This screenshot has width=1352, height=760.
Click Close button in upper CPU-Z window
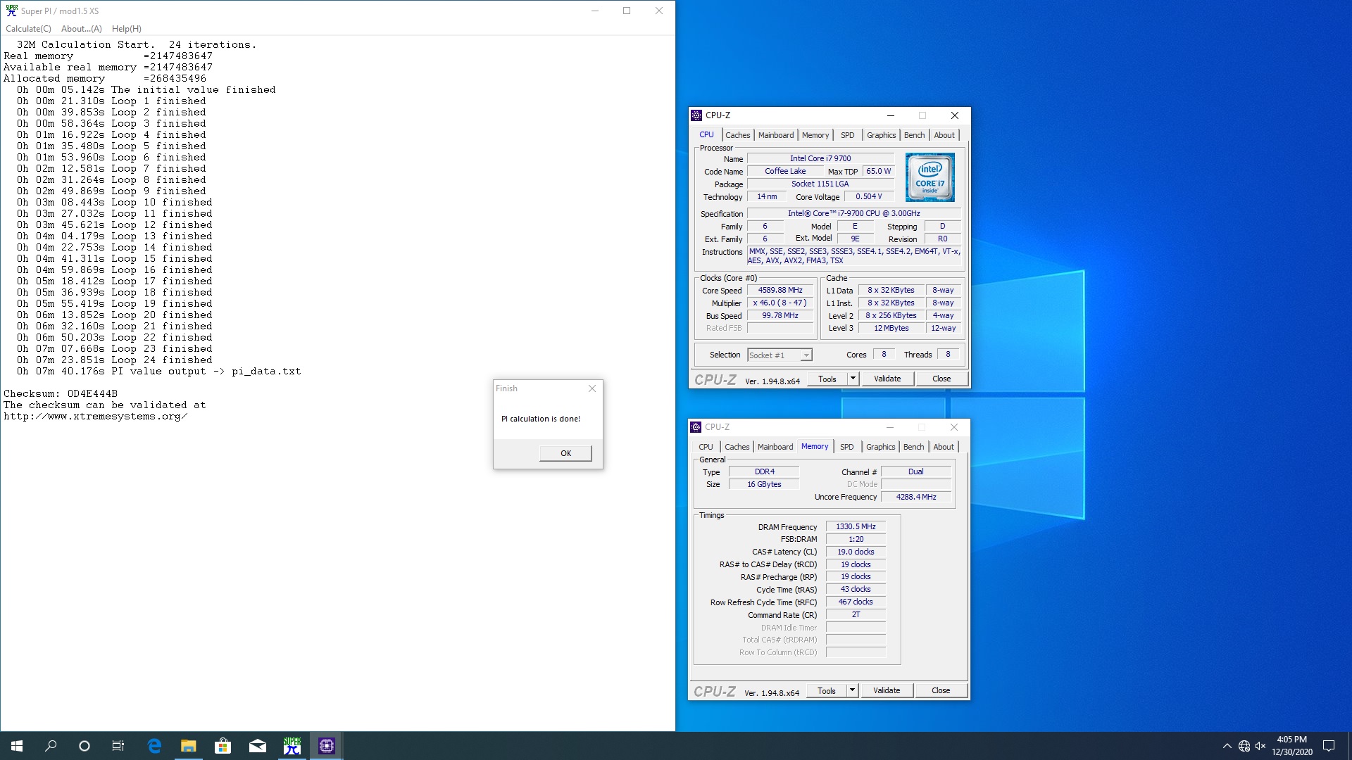click(x=941, y=379)
